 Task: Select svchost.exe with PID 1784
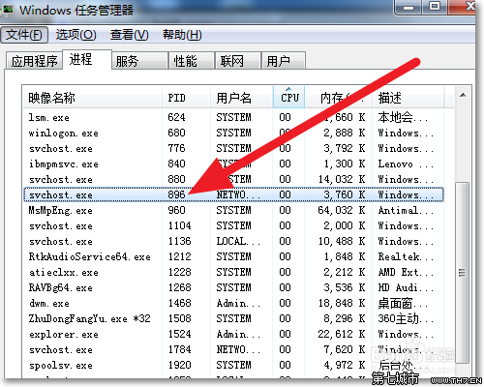tap(233, 349)
